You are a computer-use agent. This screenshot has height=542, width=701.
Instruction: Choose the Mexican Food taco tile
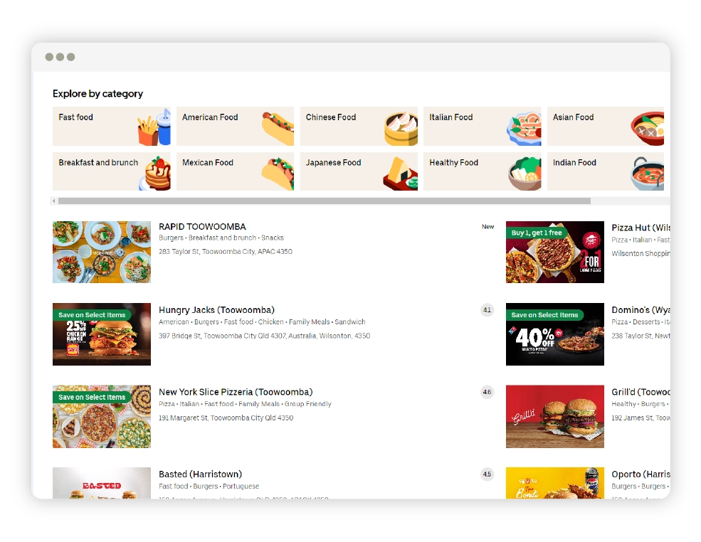(x=235, y=171)
